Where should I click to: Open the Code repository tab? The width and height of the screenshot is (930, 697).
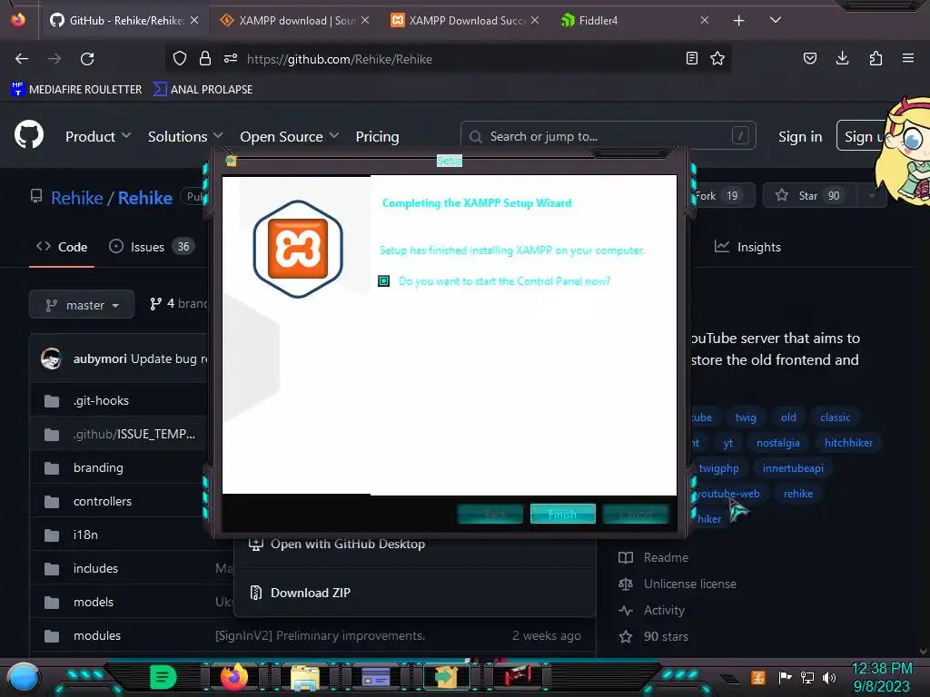tap(62, 247)
